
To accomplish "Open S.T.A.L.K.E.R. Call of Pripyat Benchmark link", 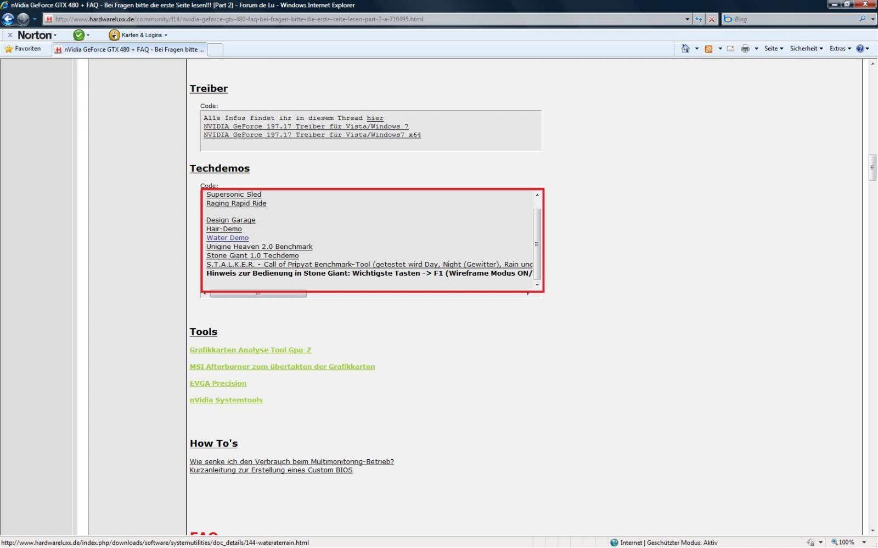I will click(369, 264).
